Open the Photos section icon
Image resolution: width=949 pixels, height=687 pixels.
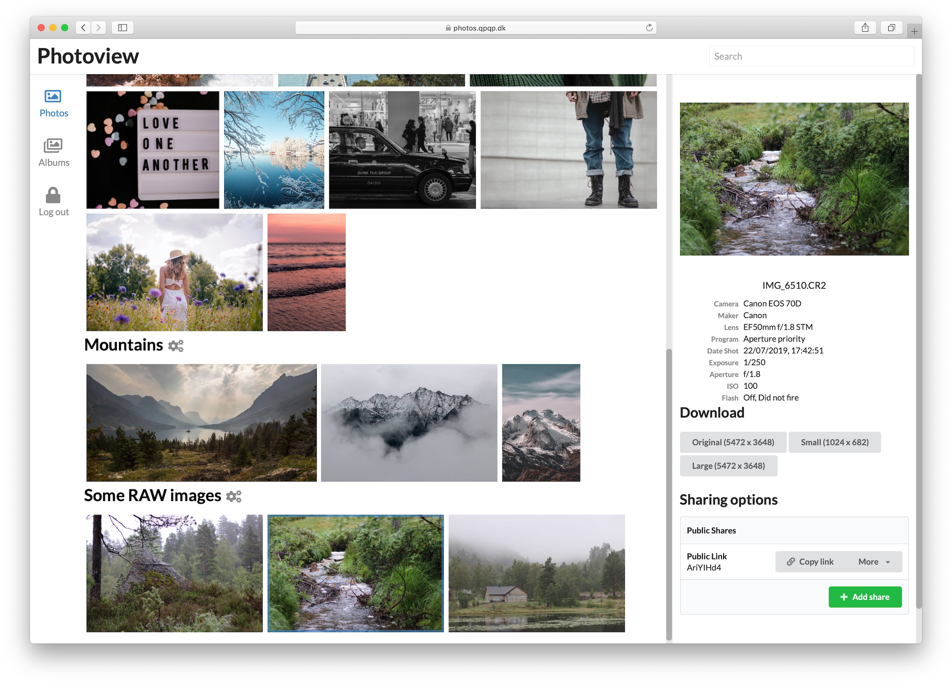point(53,97)
